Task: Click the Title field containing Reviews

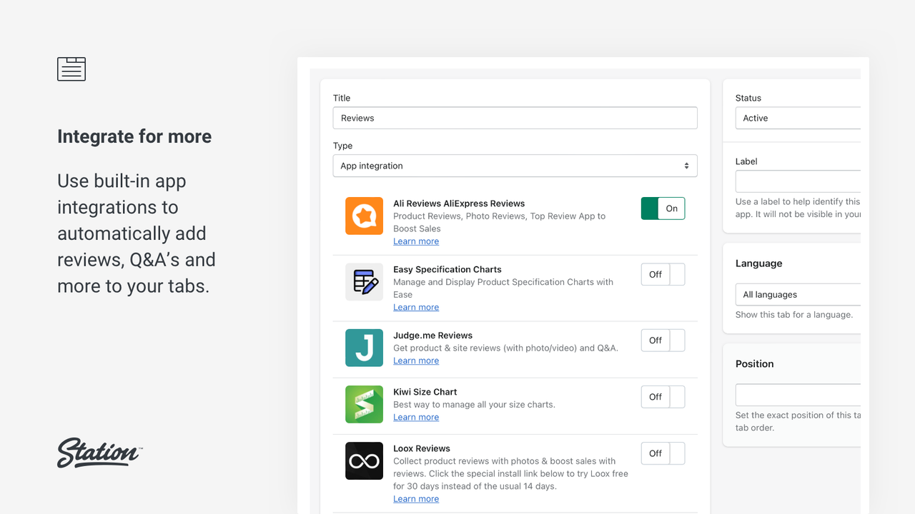Action: 515,118
